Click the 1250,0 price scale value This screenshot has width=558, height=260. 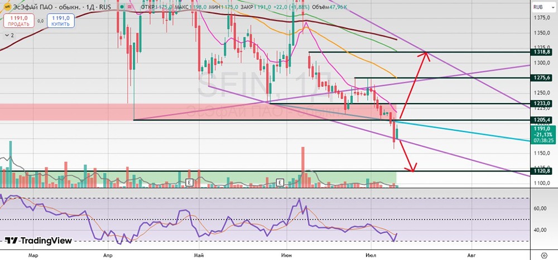(x=542, y=93)
